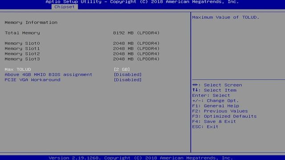The image size is (285, 160).
Task: Click the Version 2.19.1268 footer text
Action: click(141, 158)
